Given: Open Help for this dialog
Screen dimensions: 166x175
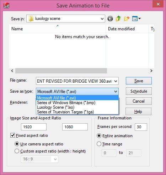Looking at the screenshot, I should click(x=138, y=112).
